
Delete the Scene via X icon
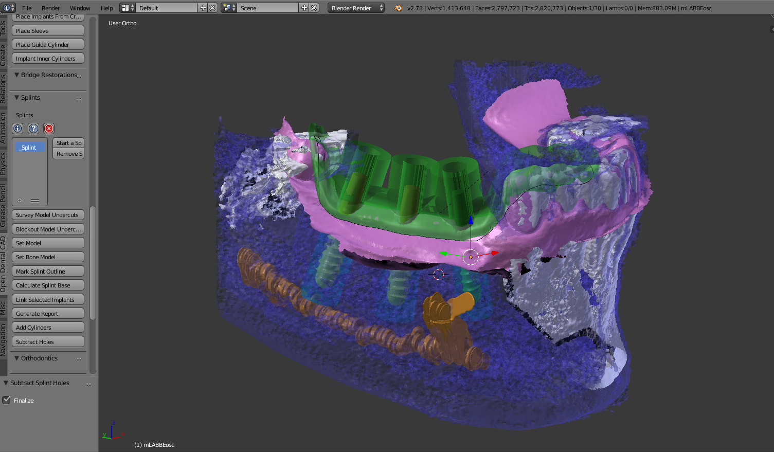coord(314,8)
